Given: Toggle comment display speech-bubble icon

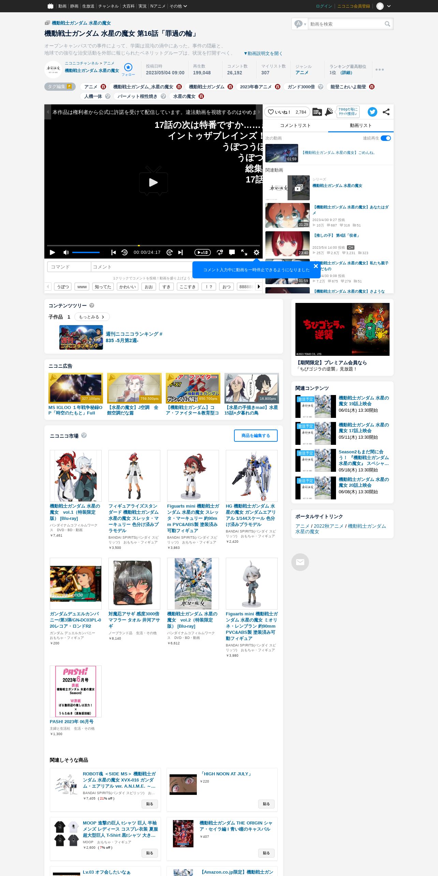Looking at the screenshot, I should (232, 252).
